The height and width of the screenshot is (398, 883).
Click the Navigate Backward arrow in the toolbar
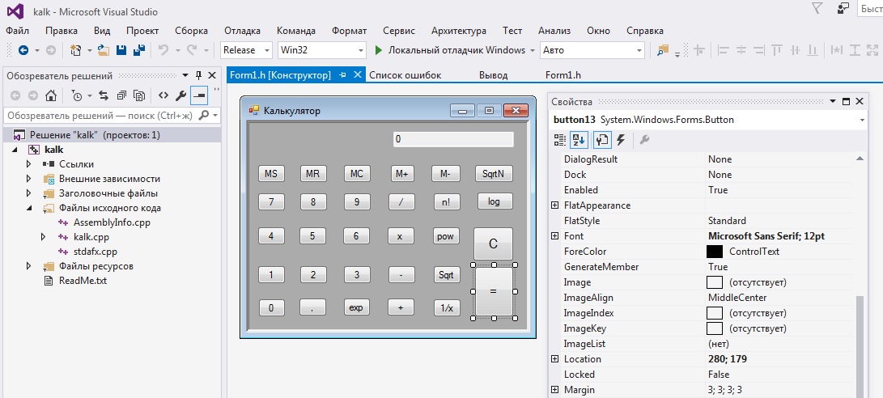pyautogui.click(x=23, y=50)
